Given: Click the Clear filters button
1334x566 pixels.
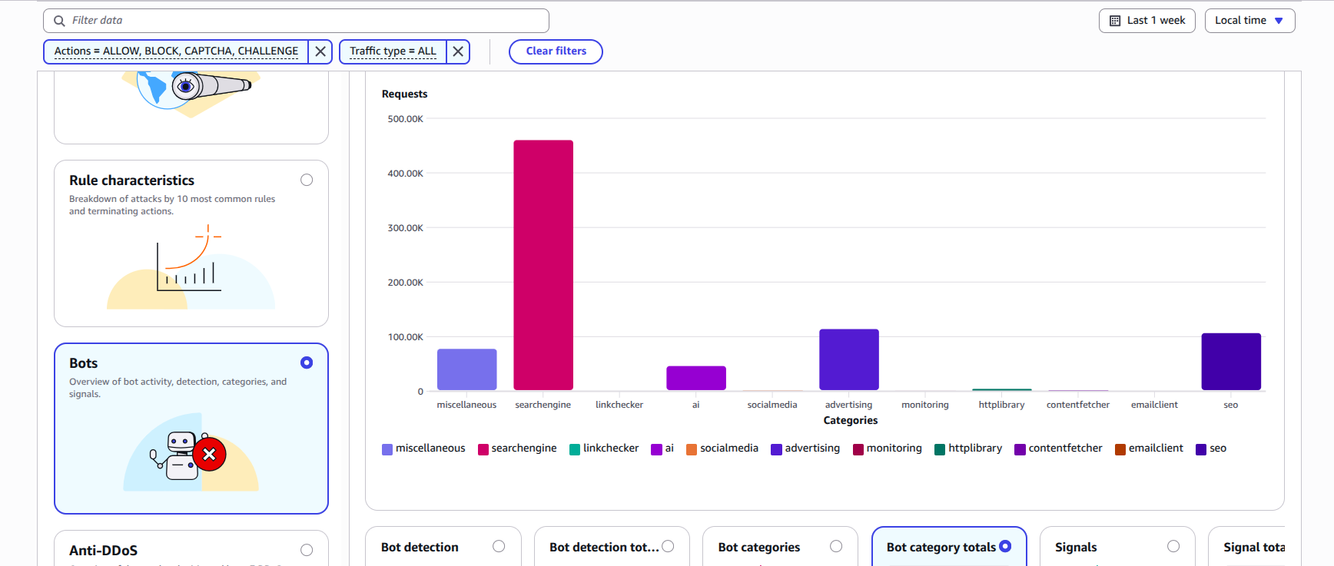Looking at the screenshot, I should 556,51.
